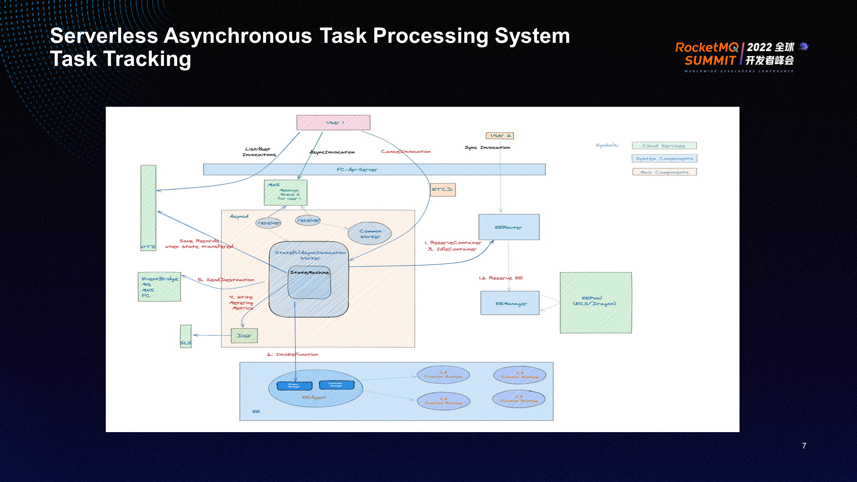This screenshot has height=482, width=857.
Task: Click the SLS green box
Action: pos(186,336)
